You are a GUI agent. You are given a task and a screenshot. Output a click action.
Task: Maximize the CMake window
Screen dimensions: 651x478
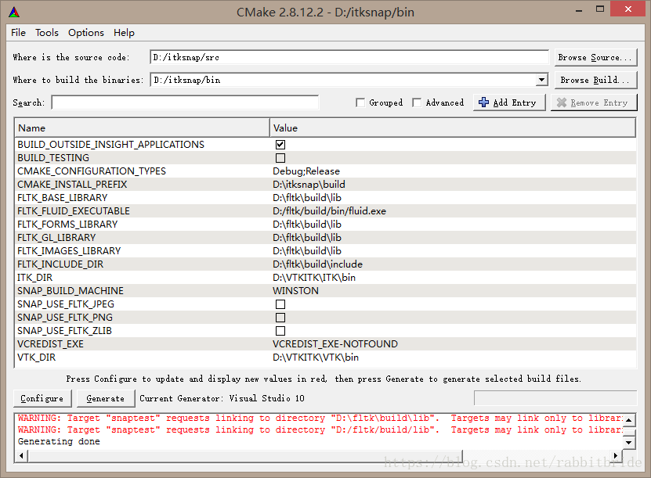click(x=600, y=9)
